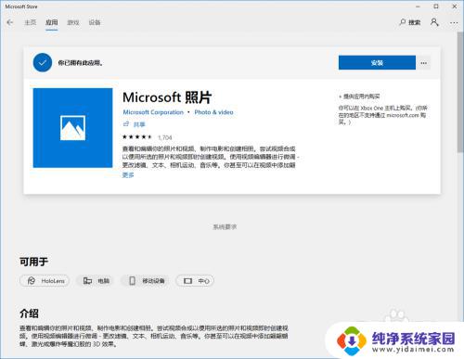Viewport: 464px width, 359px height.
Task: Open the 设备 tab
Action: tap(95, 22)
